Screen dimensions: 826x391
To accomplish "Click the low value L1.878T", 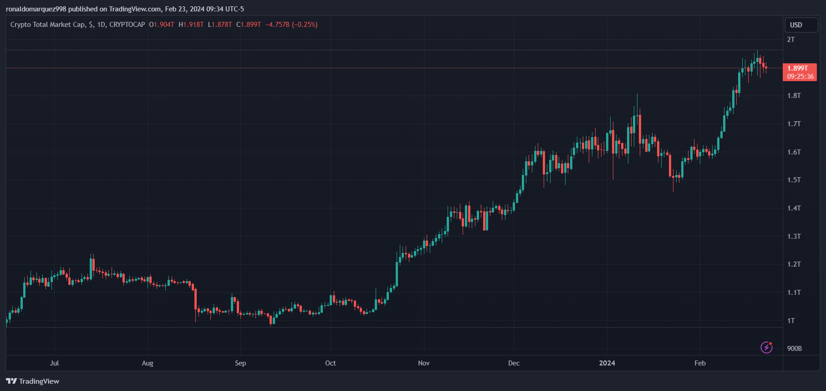I will click(x=220, y=25).
